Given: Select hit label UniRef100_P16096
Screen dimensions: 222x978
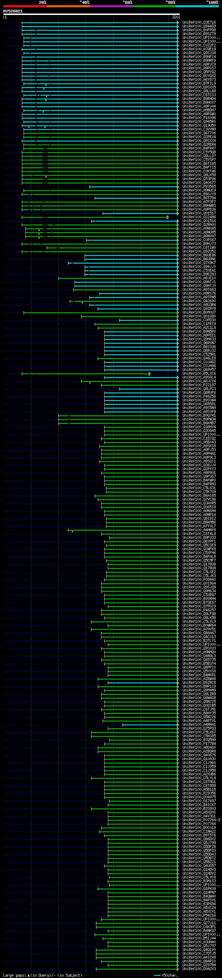Looking at the screenshot, I should coord(199,118).
